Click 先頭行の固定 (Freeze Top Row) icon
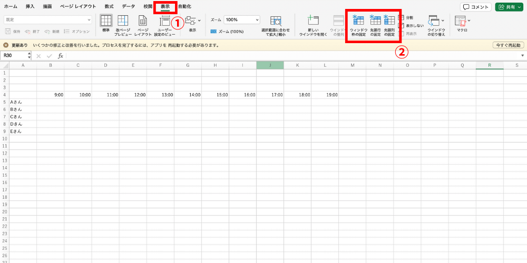 (x=375, y=21)
